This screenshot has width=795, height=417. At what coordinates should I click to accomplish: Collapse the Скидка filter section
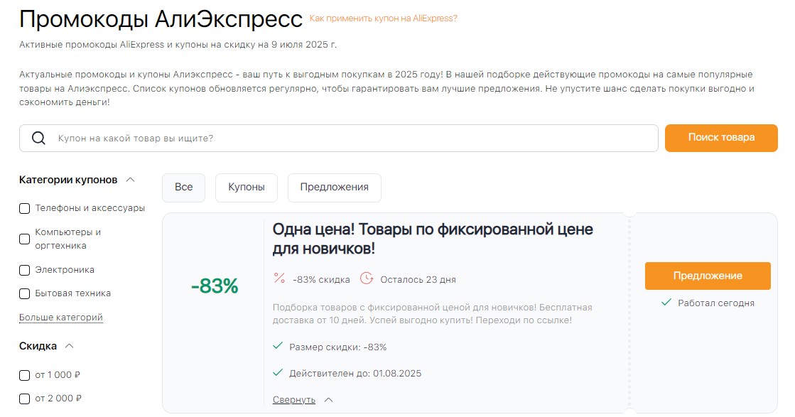pyautogui.click(x=70, y=347)
